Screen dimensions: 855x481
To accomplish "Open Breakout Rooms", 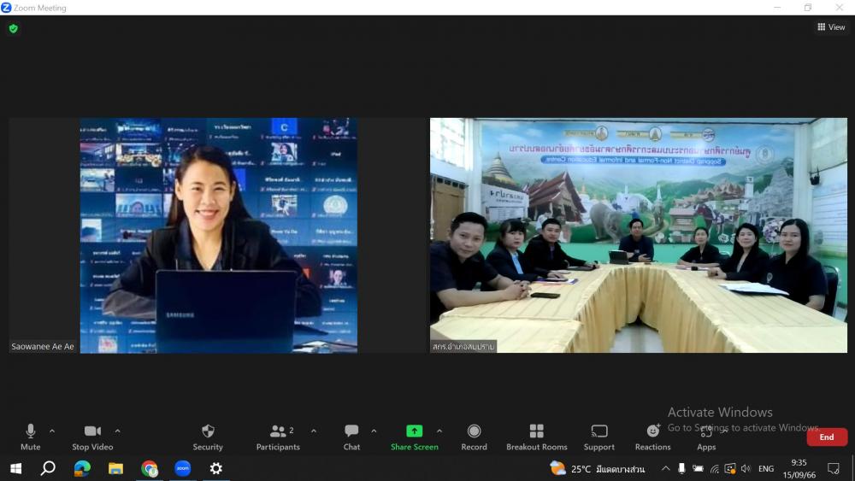I will (537, 437).
